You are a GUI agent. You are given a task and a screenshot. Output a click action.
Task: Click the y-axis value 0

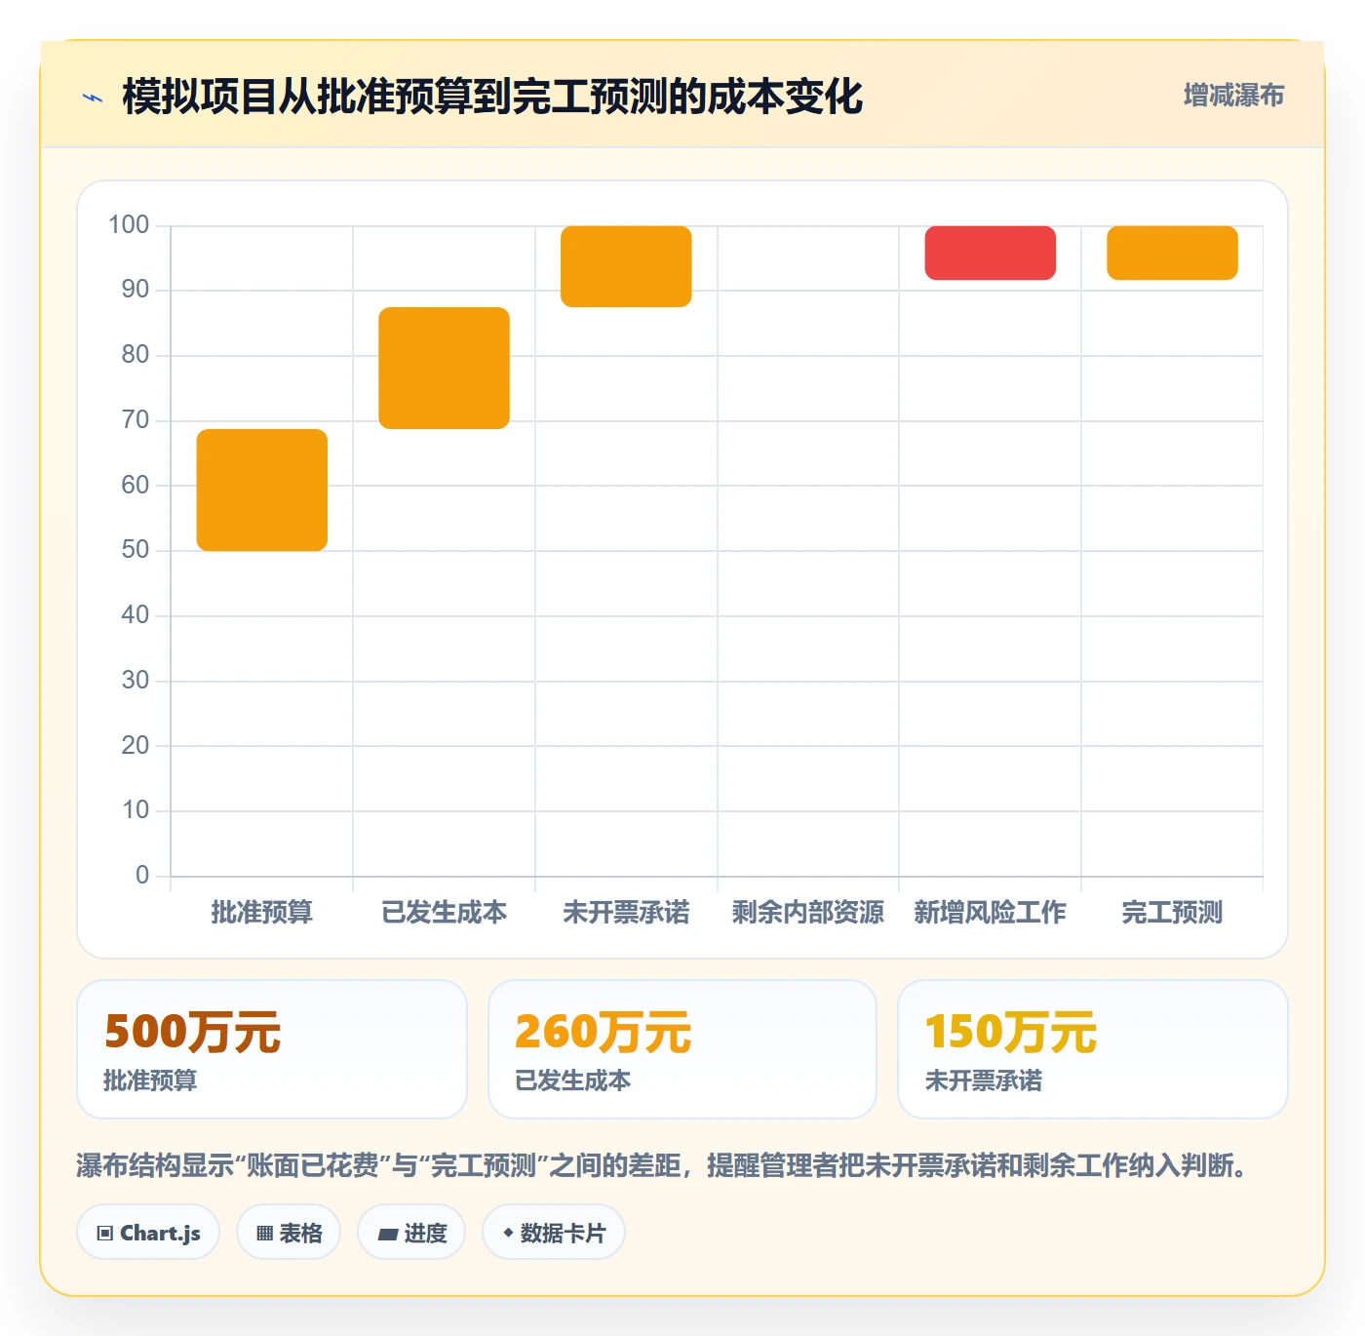[142, 875]
